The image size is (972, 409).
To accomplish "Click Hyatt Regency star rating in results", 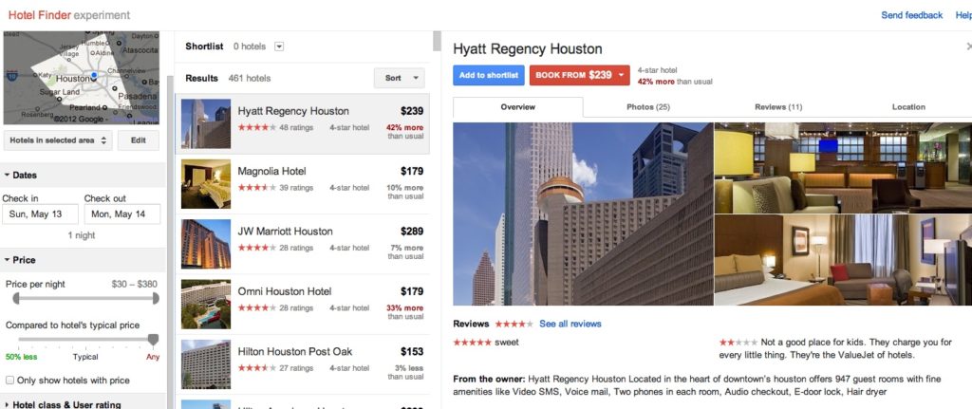I will point(256,128).
